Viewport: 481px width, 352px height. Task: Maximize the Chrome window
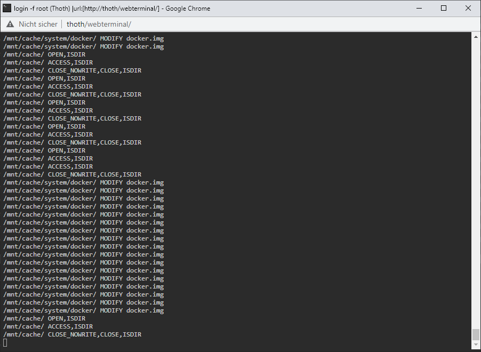tap(444, 9)
